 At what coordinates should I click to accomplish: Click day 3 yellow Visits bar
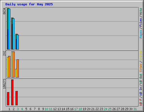click(16, 73)
